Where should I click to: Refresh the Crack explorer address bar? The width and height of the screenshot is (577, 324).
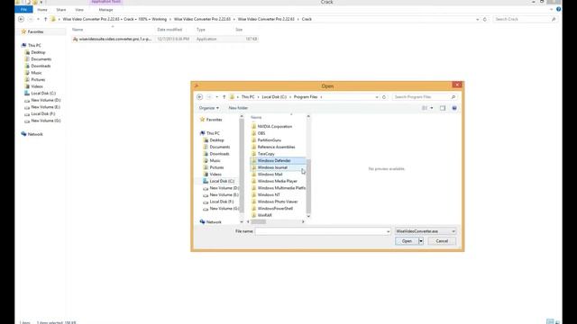pyautogui.click(x=485, y=19)
